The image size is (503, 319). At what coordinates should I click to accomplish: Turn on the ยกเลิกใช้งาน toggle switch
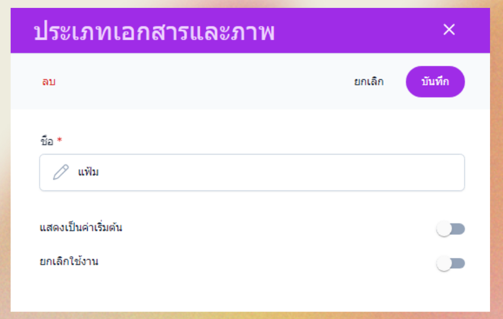(x=451, y=263)
